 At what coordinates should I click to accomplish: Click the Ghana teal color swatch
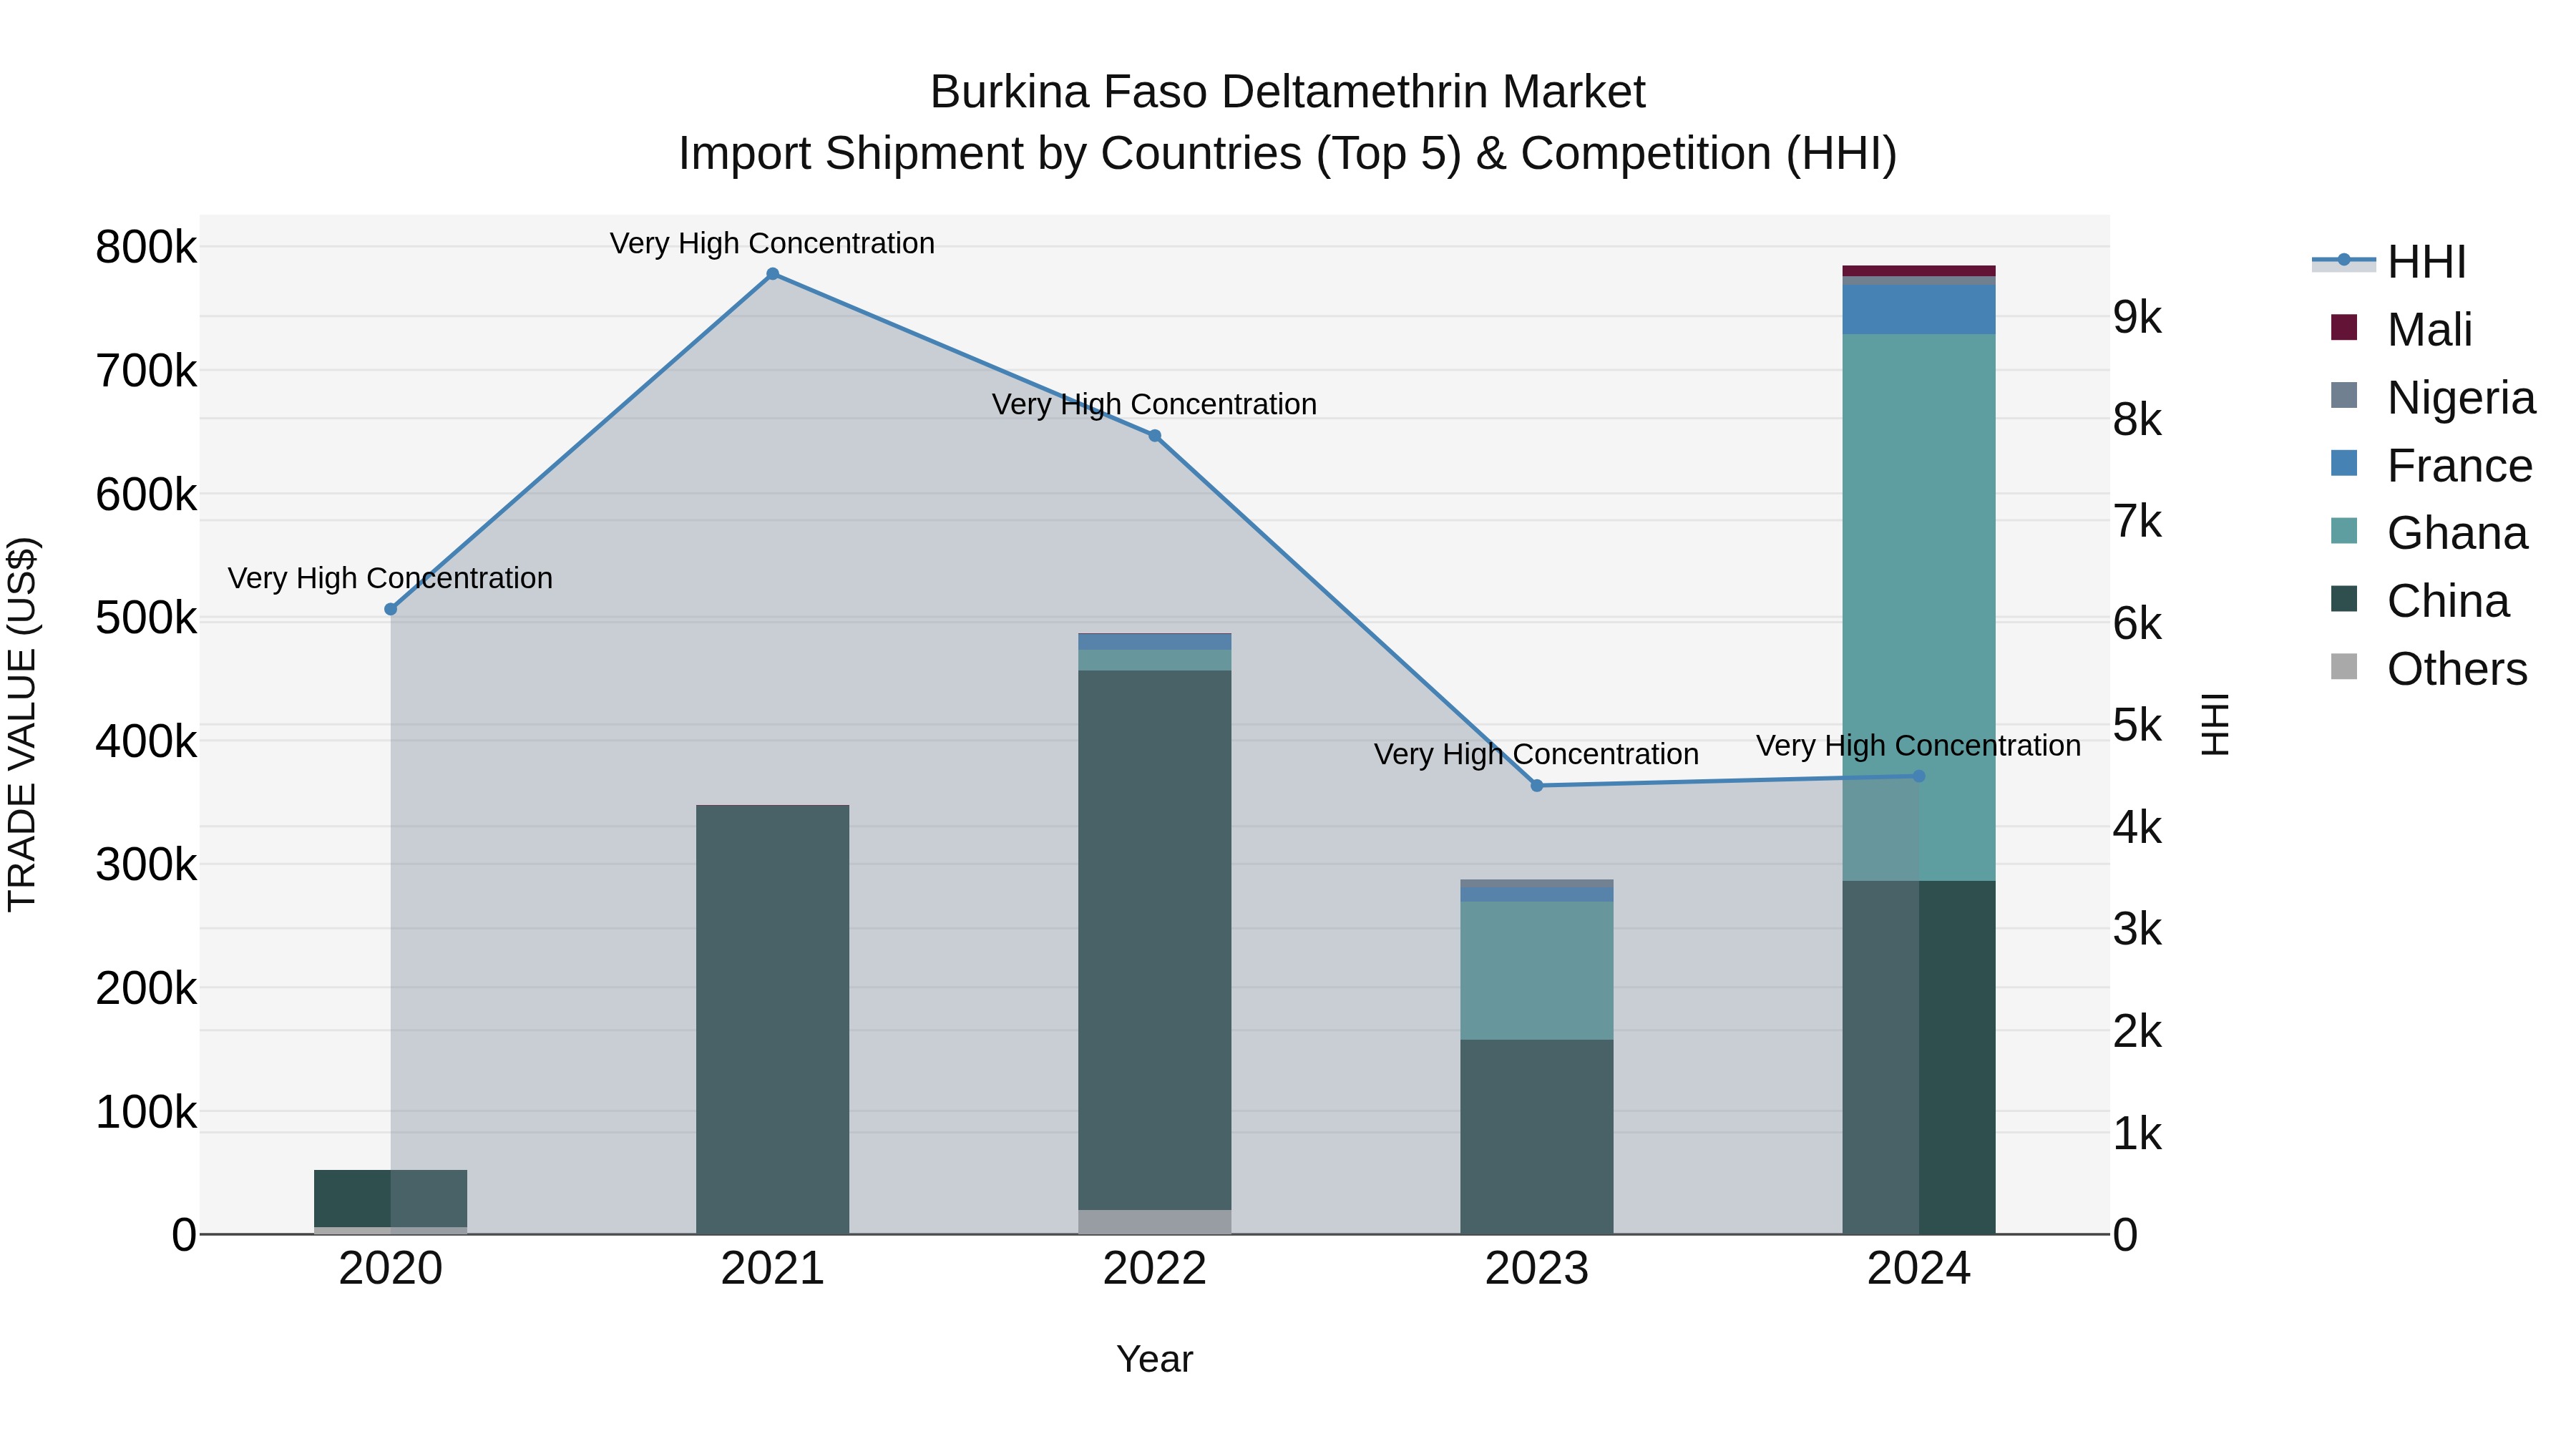point(2344,531)
